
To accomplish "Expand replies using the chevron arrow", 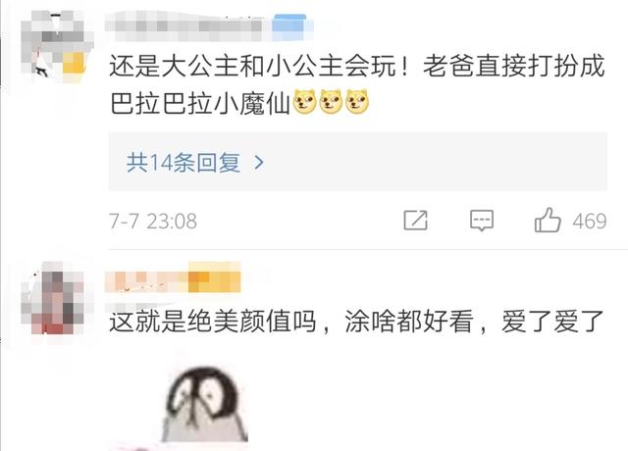I will (x=259, y=163).
